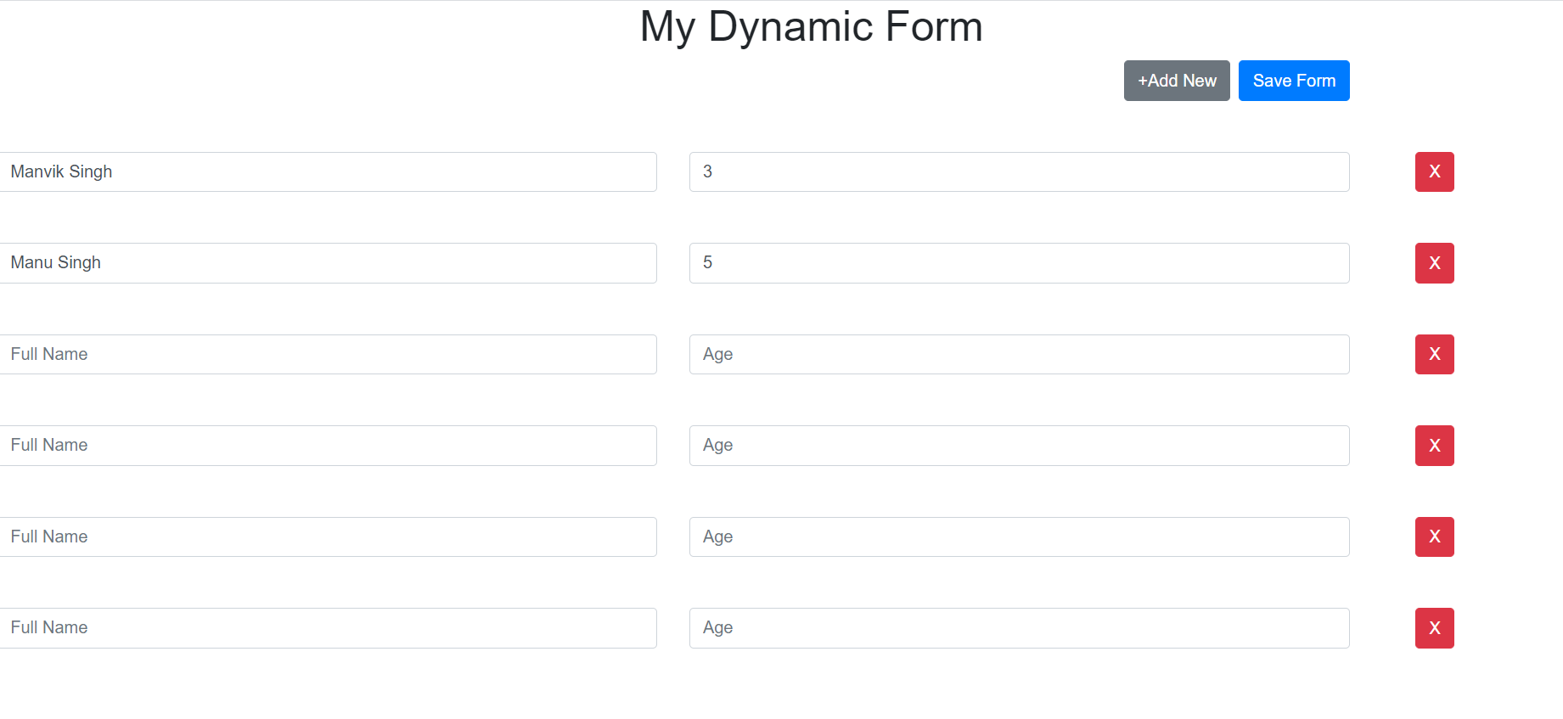Click the bottom row's Age field
The image size is (1563, 719).
pyautogui.click(x=1018, y=628)
